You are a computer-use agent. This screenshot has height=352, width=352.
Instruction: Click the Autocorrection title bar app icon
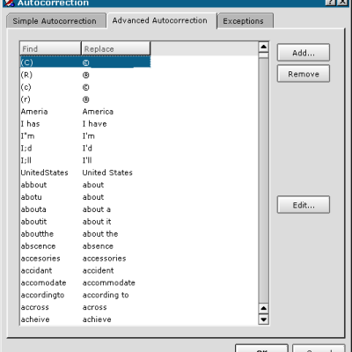[x=10, y=3]
